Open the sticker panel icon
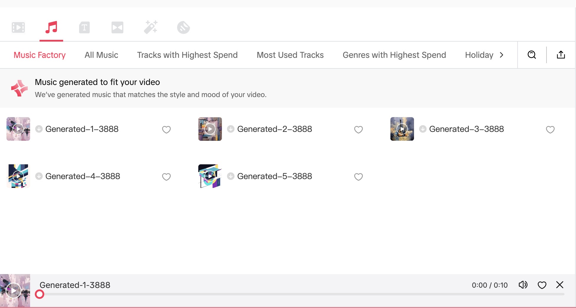This screenshot has height=308, width=576. click(x=184, y=27)
